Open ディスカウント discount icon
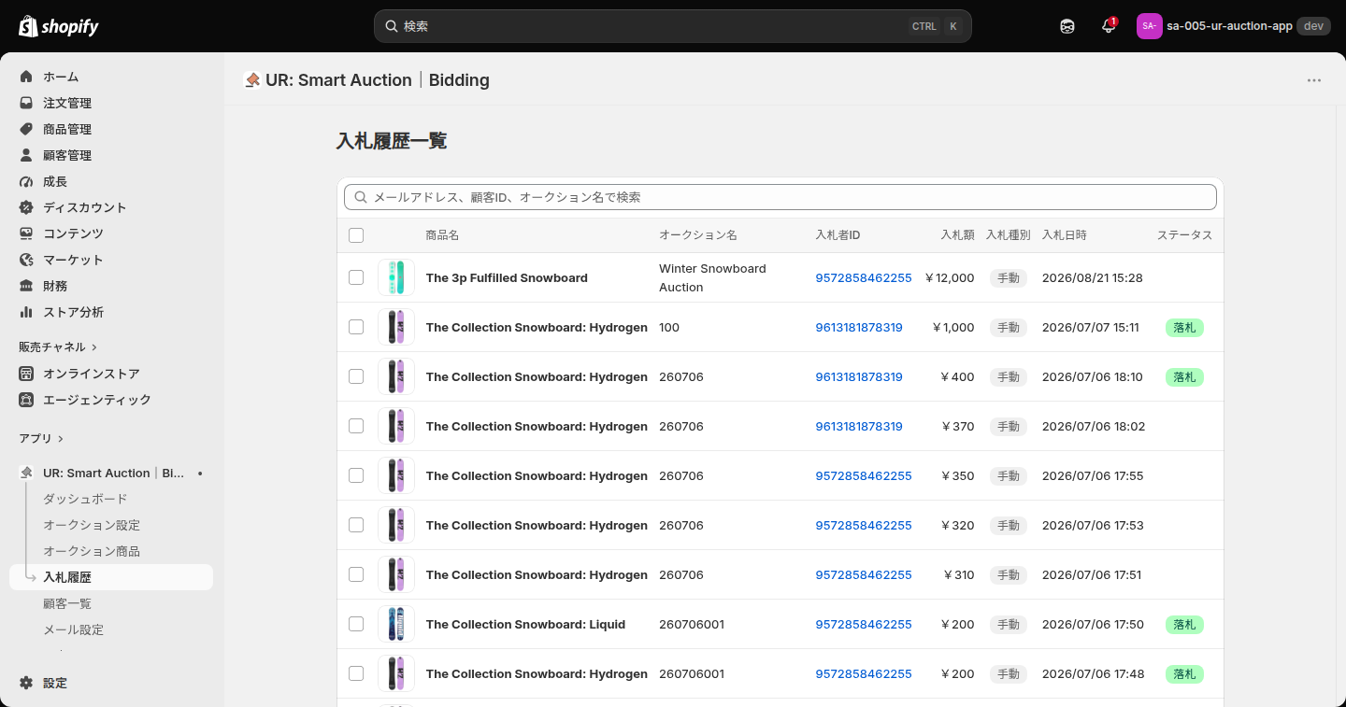This screenshot has width=1346, height=707. point(26,207)
